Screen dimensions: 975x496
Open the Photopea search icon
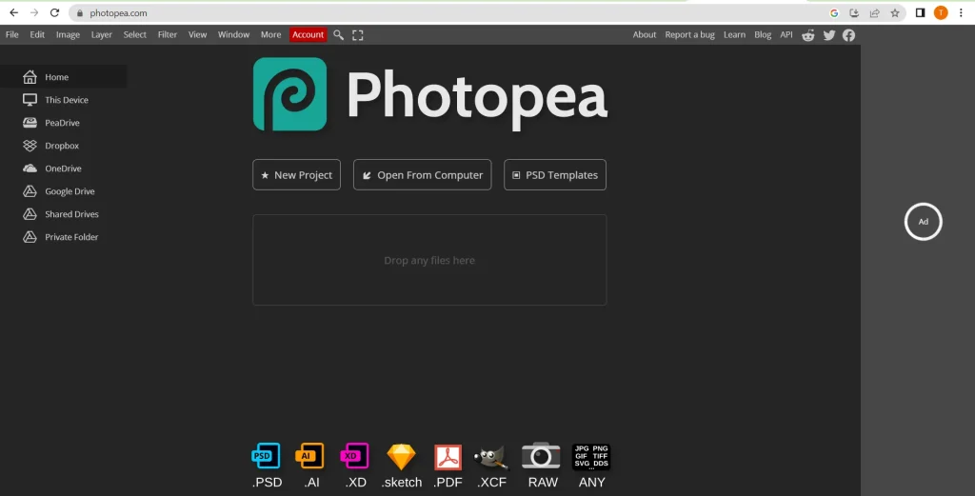(338, 35)
